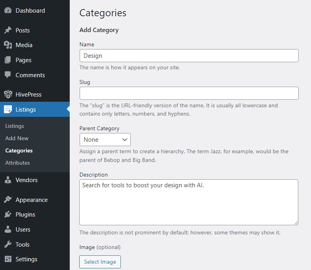Click inside the Description textarea
Screen dimensions: 311x270
click(x=189, y=202)
